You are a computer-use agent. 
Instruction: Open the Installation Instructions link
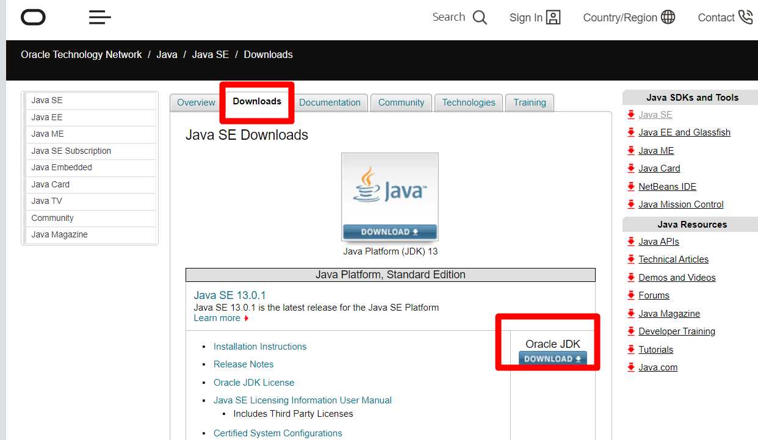point(260,347)
